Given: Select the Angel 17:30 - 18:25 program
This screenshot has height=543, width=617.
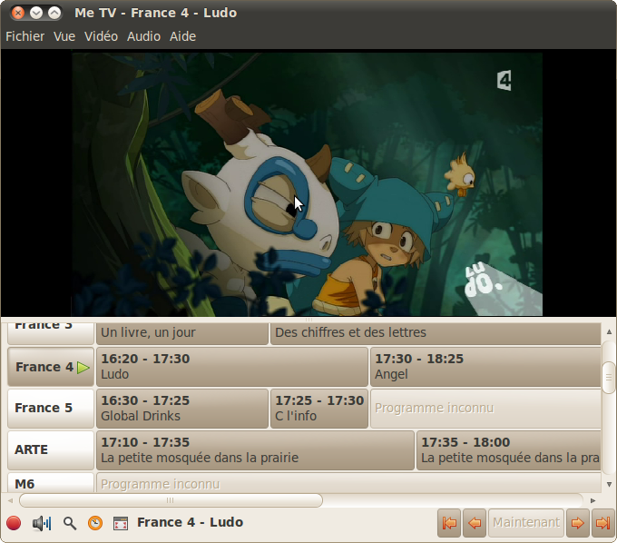Looking at the screenshot, I should [x=485, y=367].
